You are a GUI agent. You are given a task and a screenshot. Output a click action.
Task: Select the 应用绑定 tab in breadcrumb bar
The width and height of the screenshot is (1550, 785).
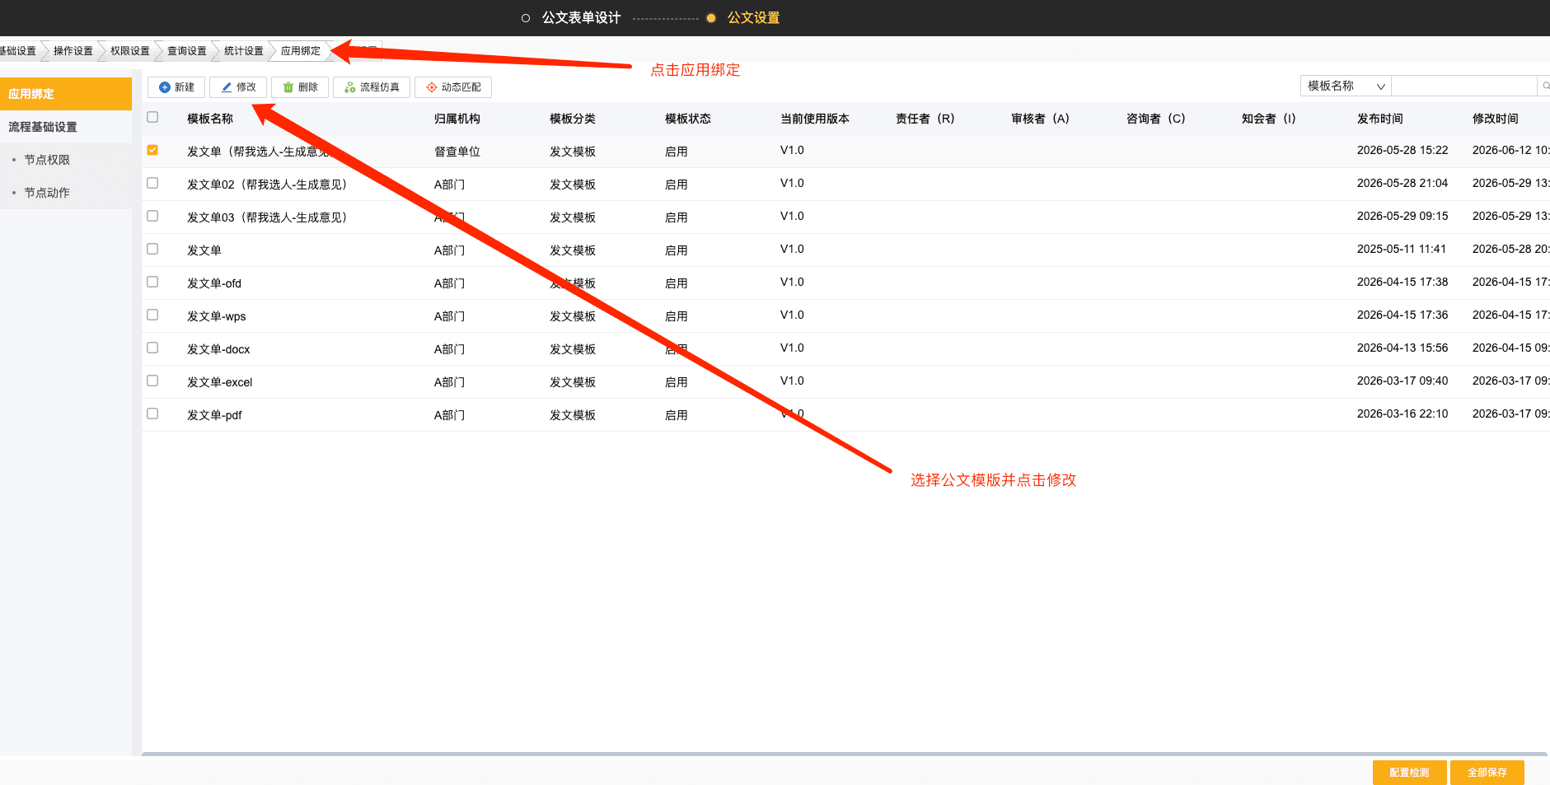(301, 51)
